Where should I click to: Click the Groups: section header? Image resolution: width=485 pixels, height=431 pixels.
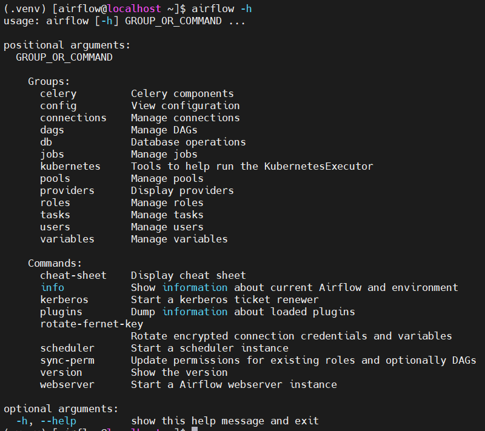click(x=48, y=81)
